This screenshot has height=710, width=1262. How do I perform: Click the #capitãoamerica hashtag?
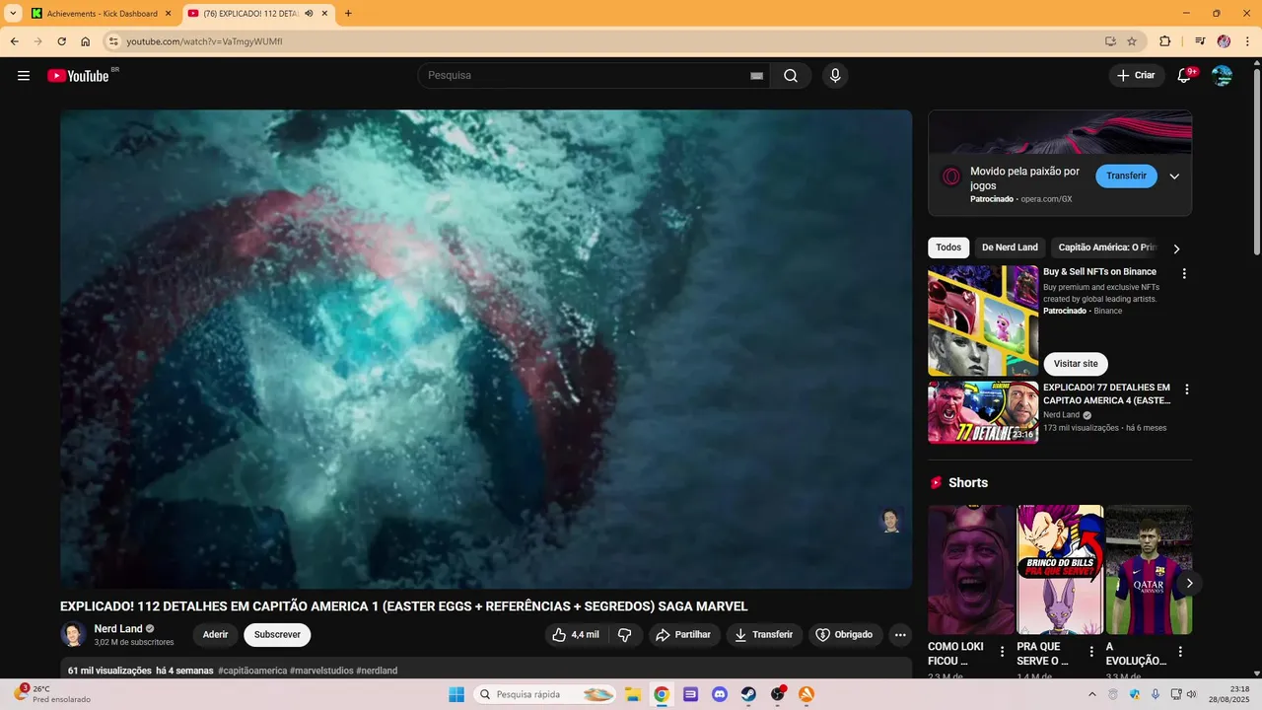252,671
